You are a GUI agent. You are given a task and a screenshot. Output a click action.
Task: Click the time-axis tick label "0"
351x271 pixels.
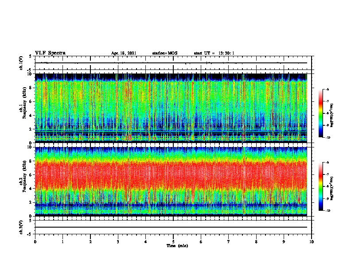click(35, 242)
